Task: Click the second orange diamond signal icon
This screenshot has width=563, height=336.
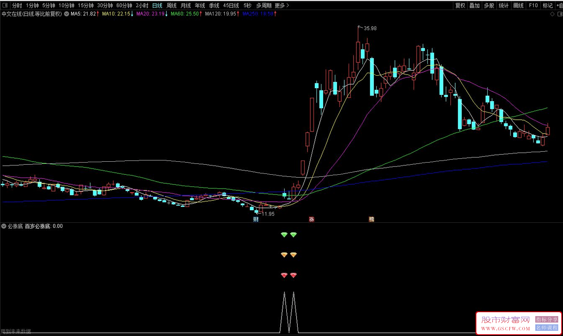Action: click(294, 255)
